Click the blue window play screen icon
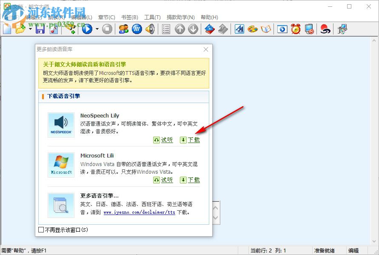The width and height of the screenshot is (379, 255). 282,29
